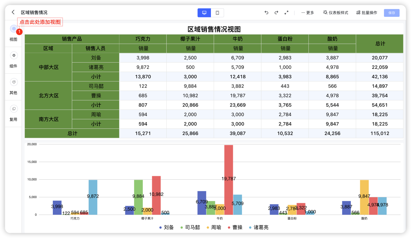Click the 周瑜 row label in table
Image resolution: width=411 pixels, height=238 pixels.
click(96, 114)
